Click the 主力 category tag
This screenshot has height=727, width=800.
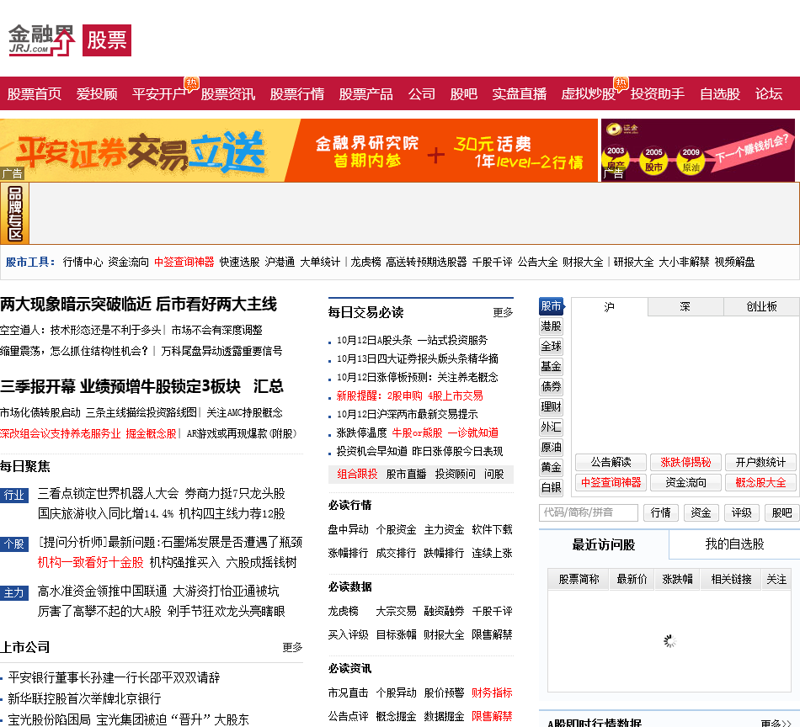point(13,593)
